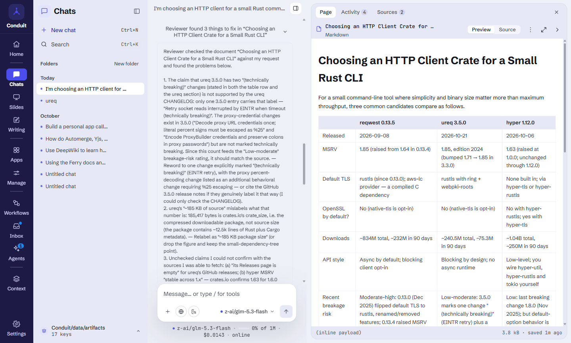Open the Search chats option
The height and width of the screenshot is (343, 571).
coord(90,44)
